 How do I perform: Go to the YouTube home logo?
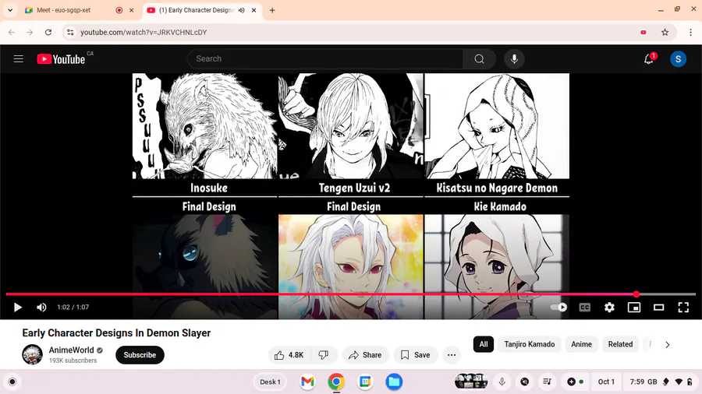tap(62, 59)
